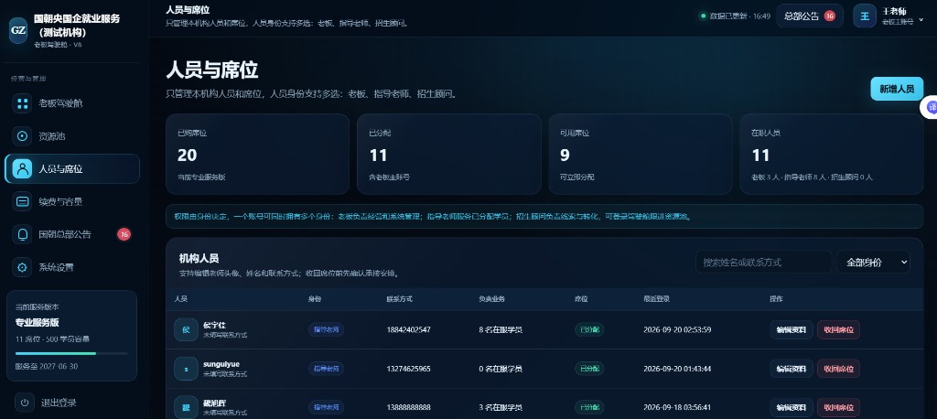The height and width of the screenshot is (419, 937).
Task: Go to 国朝总部公告 in the sidebar
Action: [72, 234]
